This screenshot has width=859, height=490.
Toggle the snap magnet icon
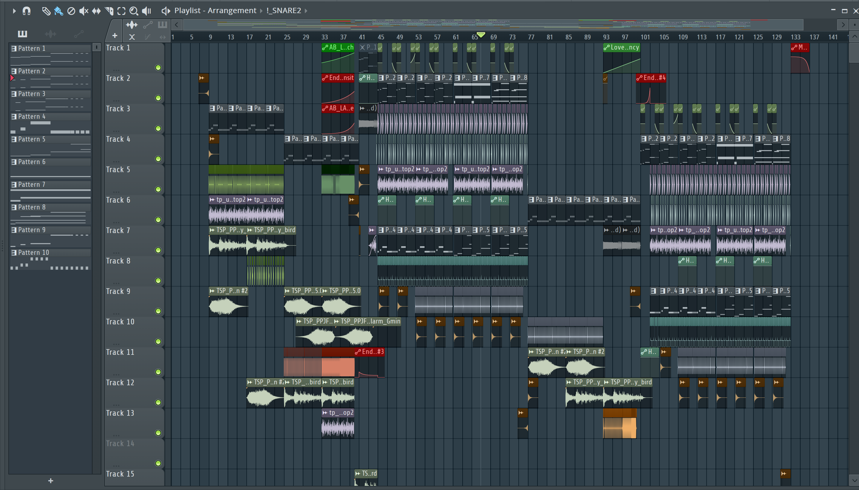click(27, 11)
